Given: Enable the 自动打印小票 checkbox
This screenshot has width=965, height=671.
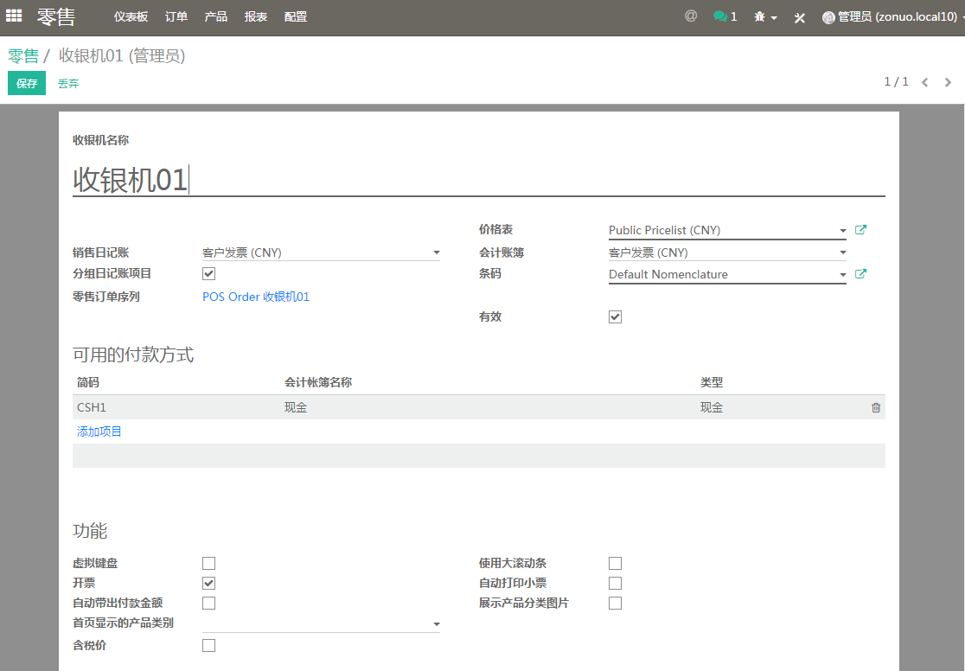Looking at the screenshot, I should coord(615,583).
